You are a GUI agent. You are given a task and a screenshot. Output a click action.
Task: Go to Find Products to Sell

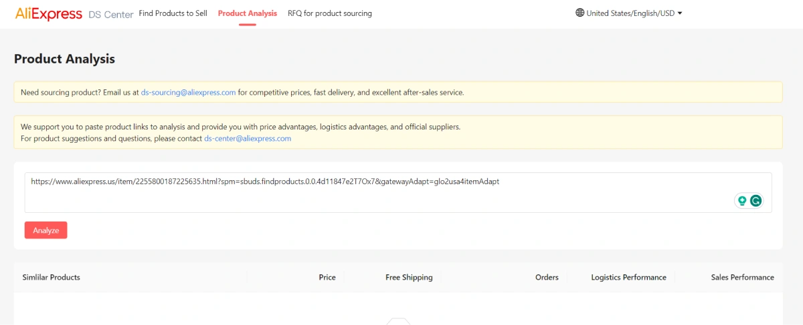173,13
